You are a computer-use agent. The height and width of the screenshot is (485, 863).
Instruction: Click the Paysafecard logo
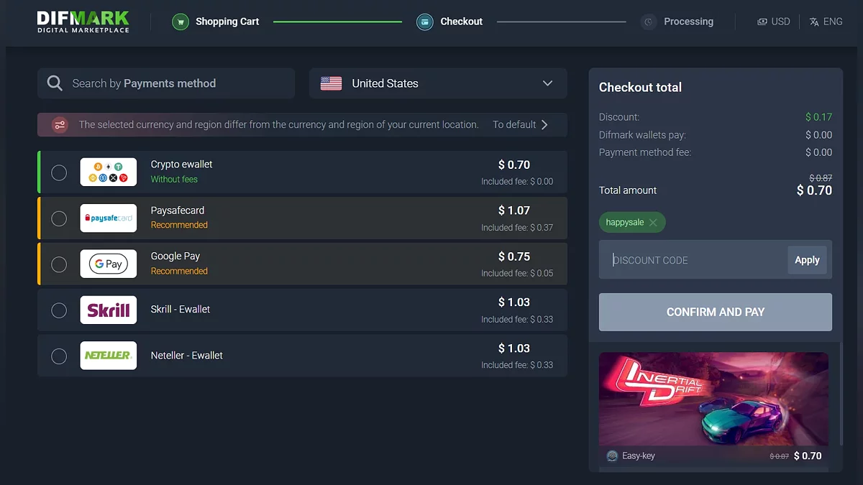pyautogui.click(x=108, y=218)
